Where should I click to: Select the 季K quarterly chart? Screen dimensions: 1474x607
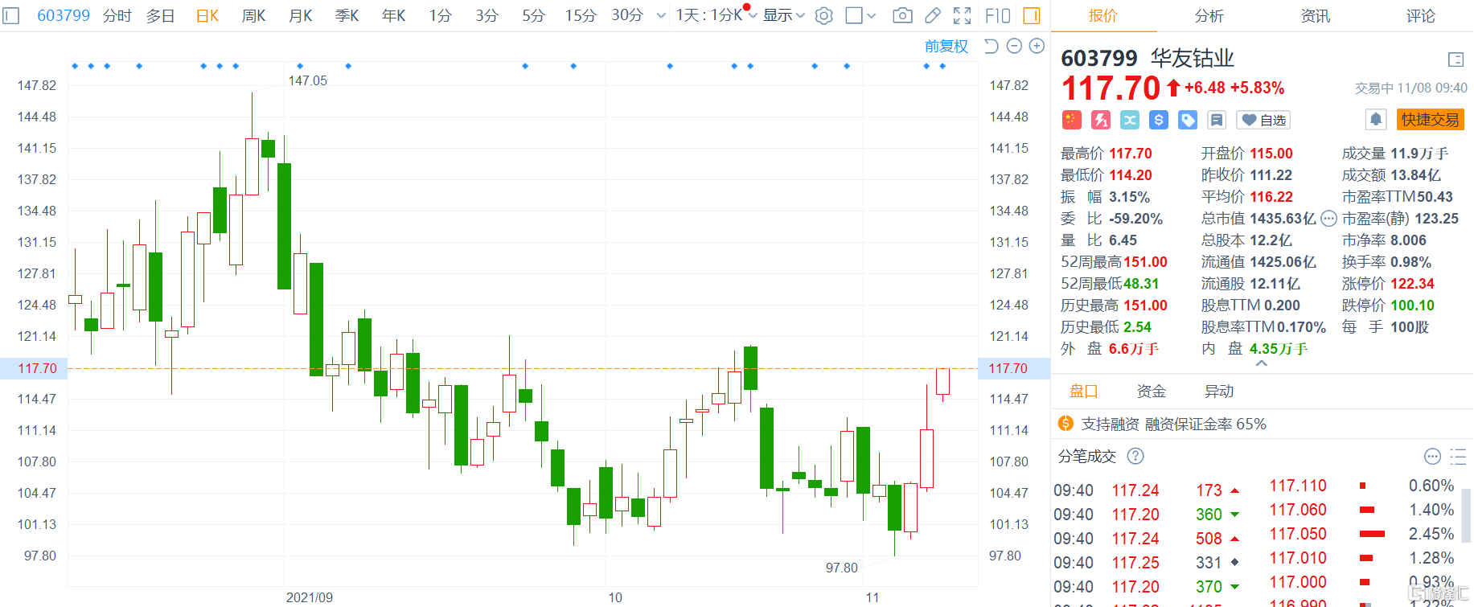coord(347,15)
